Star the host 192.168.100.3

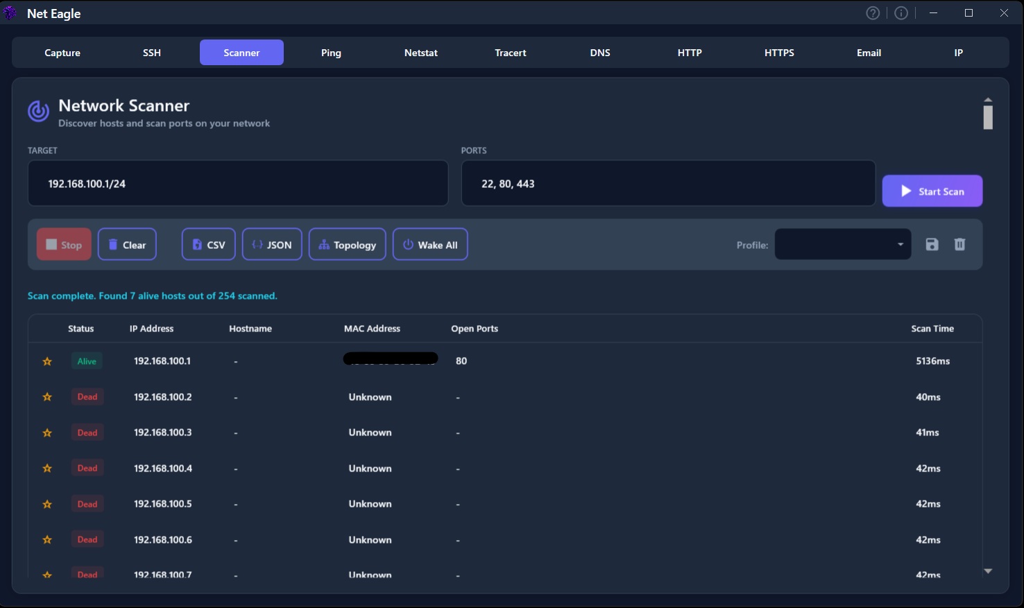click(x=47, y=432)
